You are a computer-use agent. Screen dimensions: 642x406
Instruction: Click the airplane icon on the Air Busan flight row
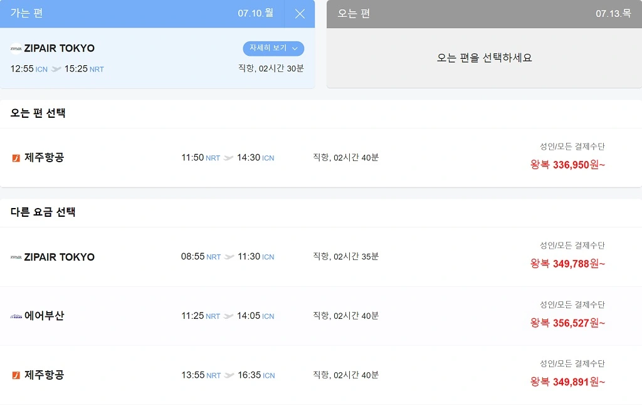[229, 316]
